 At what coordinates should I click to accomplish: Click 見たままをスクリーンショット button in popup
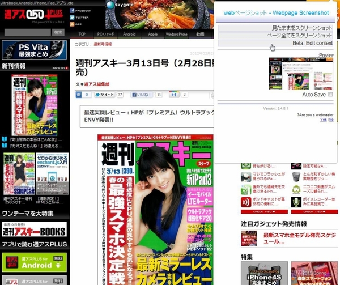click(x=275, y=28)
